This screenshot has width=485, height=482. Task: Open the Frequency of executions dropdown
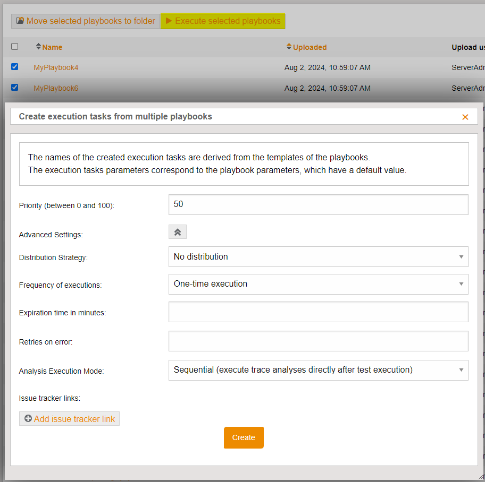tap(318, 284)
